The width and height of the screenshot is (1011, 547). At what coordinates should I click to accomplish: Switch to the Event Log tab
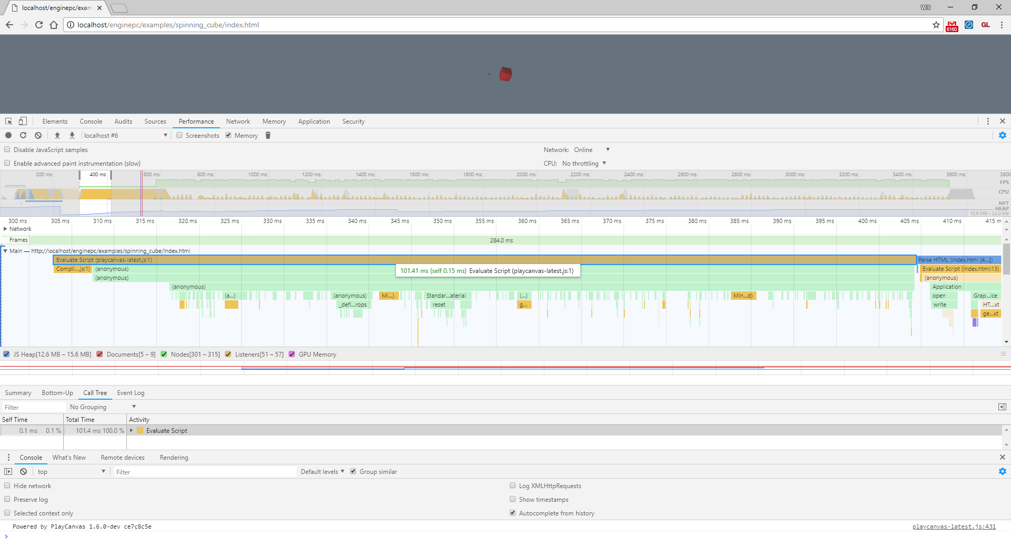coord(131,392)
